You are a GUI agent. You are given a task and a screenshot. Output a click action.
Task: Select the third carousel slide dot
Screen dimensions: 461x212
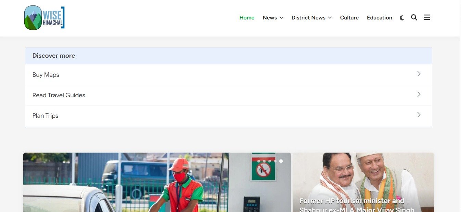coord(270,161)
